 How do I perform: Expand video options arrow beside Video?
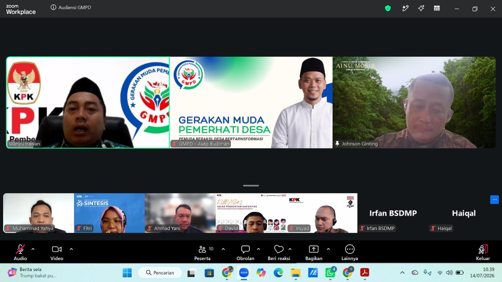(x=71, y=249)
